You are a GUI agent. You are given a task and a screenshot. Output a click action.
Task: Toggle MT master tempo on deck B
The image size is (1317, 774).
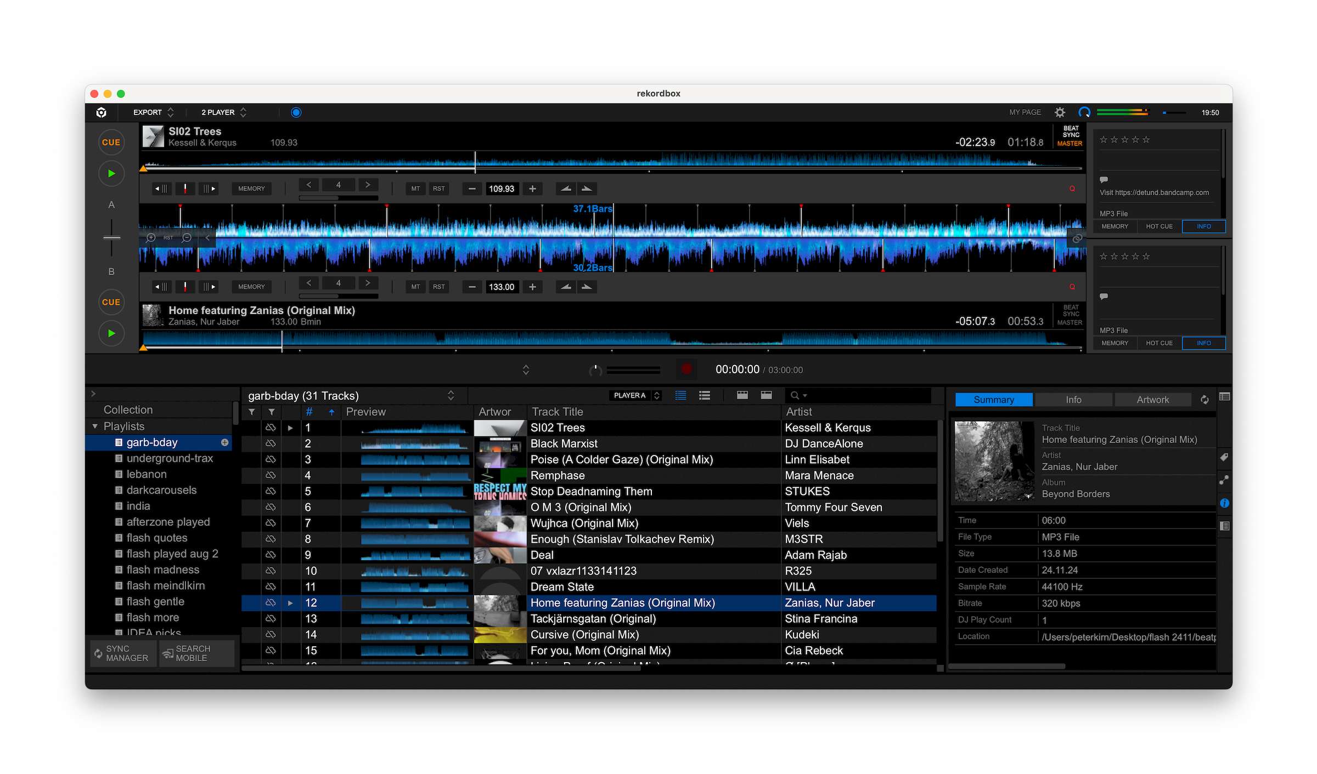coord(415,286)
